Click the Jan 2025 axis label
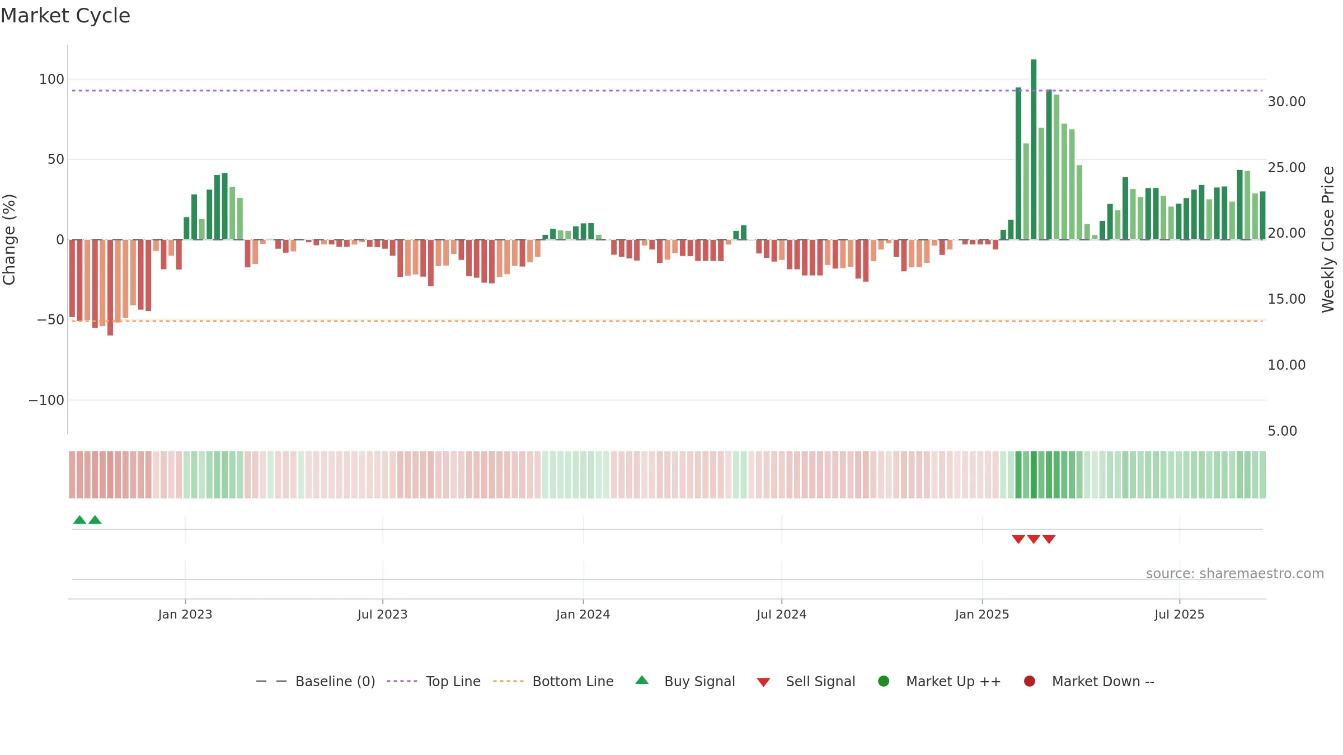The height and width of the screenshot is (755, 1343). (982, 615)
